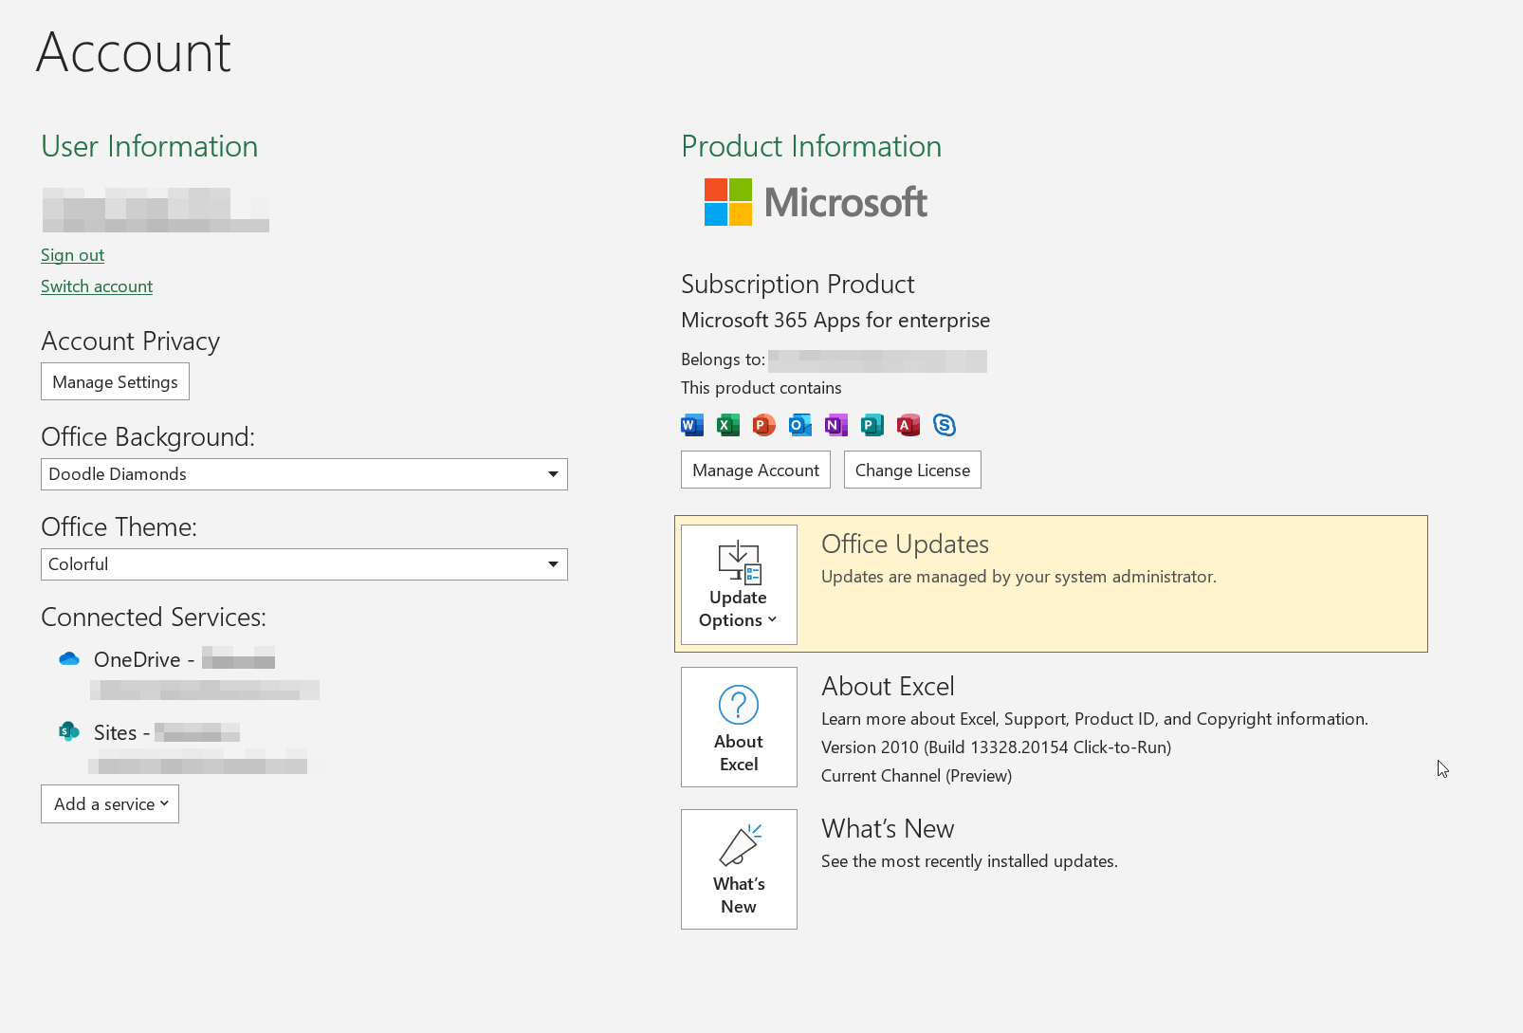
Task: Click the Version 2010 build text
Action: point(996,747)
